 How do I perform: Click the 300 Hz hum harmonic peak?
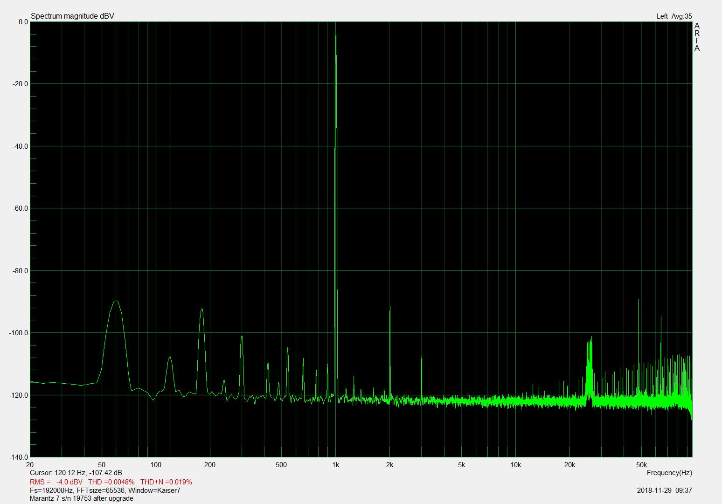[x=242, y=337]
